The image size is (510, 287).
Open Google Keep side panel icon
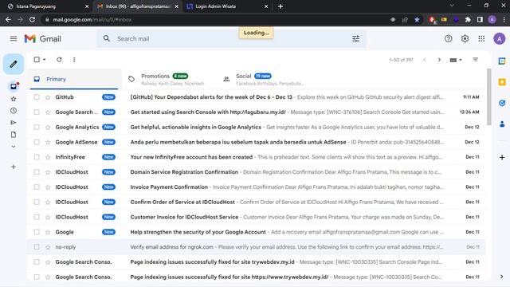coord(502,82)
